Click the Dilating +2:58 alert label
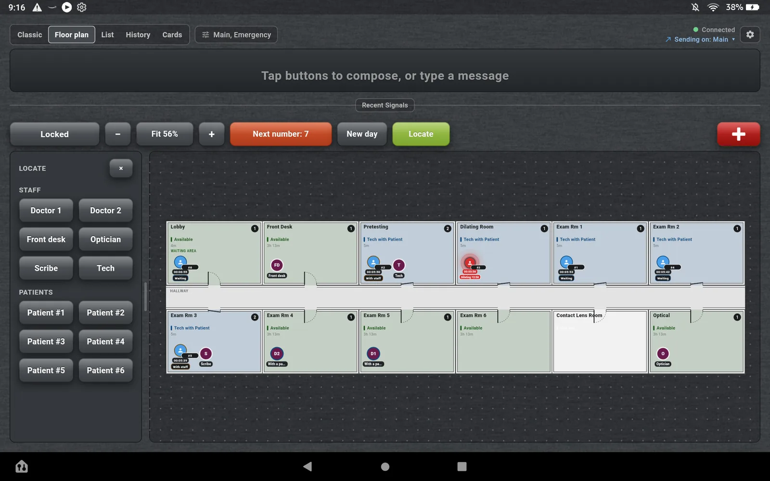770x481 pixels. click(470, 277)
